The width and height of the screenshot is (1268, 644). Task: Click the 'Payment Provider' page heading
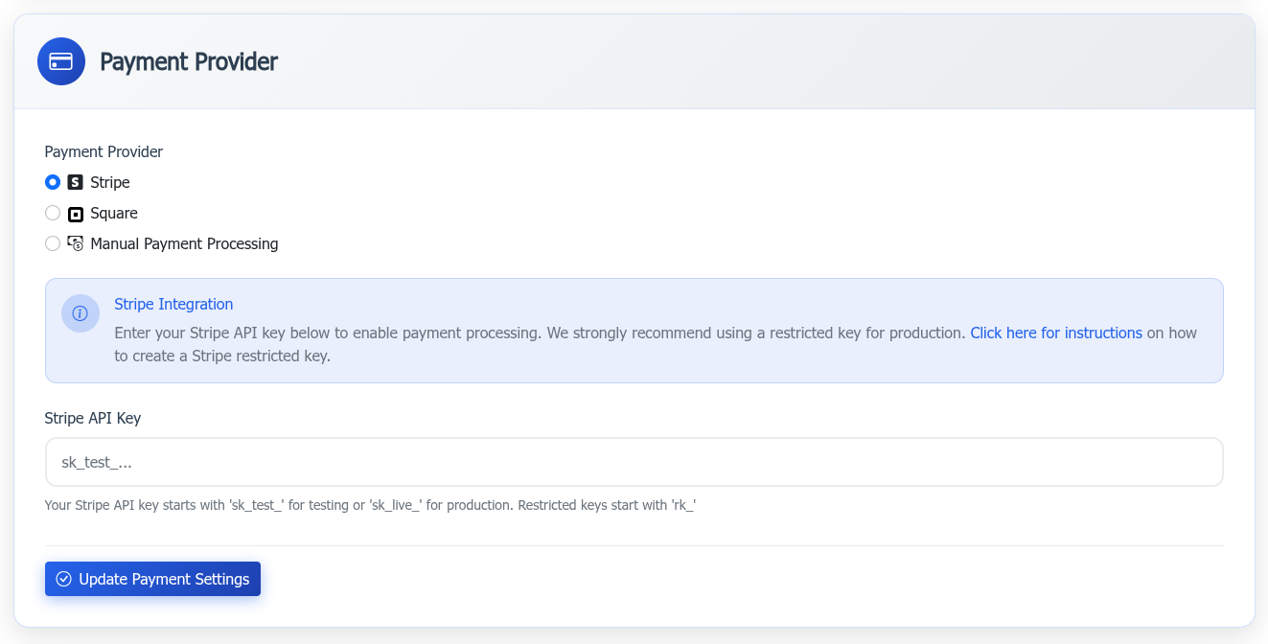[x=189, y=61]
